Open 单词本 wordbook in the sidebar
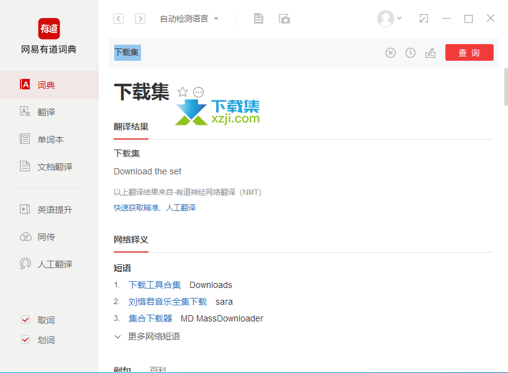Viewport: 508px width, 373px height. tap(49, 139)
